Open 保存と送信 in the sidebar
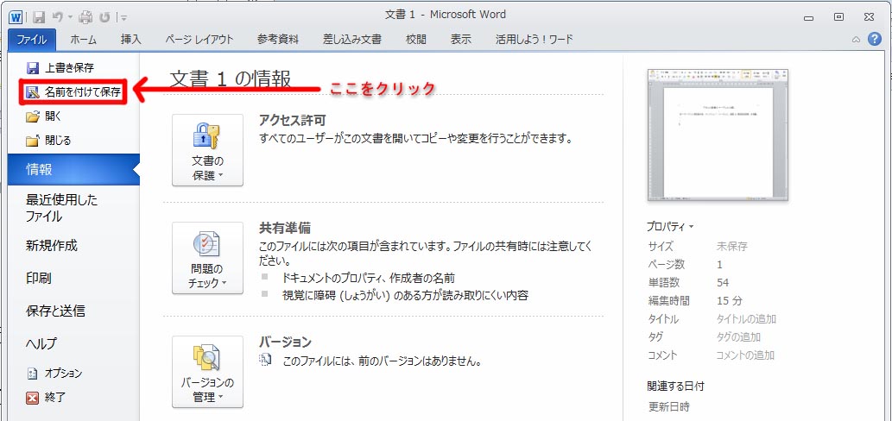This screenshot has height=421, width=892. (56, 311)
